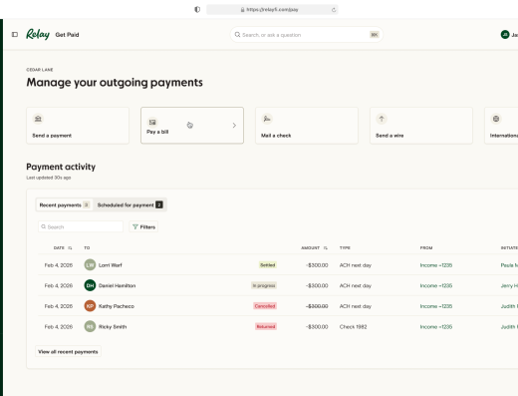Open the Pay a bill card
The width and height of the screenshot is (518, 396).
[x=192, y=126]
